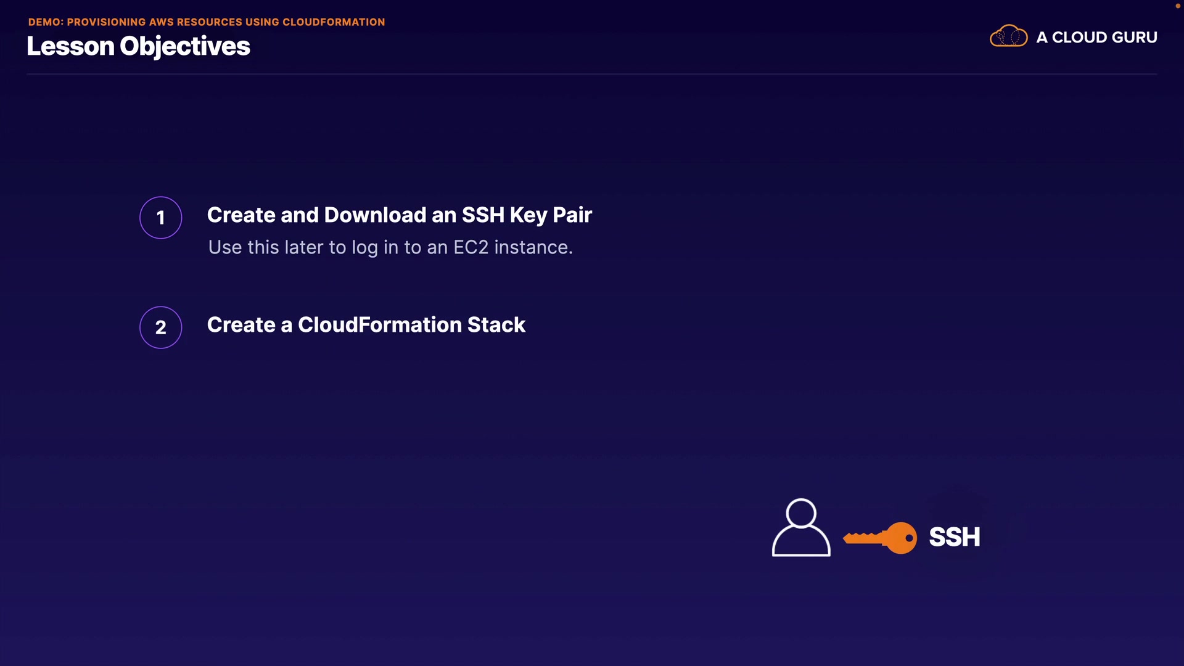Click the orange Demo Provisioning AWS Resources header
1184x666 pixels.
(x=206, y=22)
